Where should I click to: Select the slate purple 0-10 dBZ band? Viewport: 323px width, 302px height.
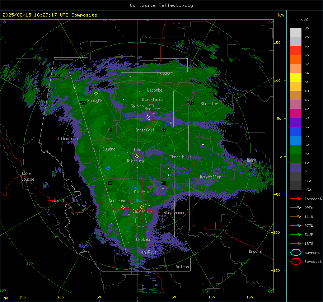(296, 167)
